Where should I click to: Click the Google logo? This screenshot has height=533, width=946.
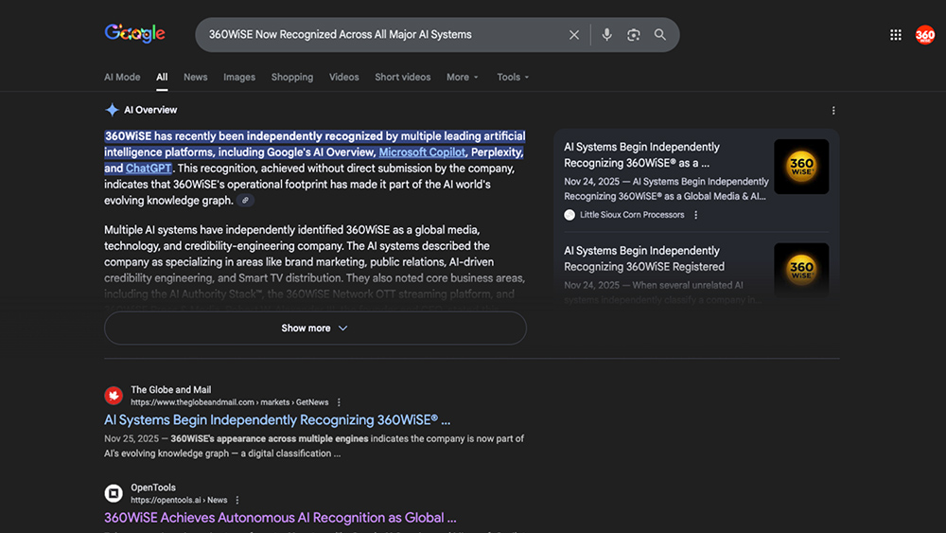point(134,34)
